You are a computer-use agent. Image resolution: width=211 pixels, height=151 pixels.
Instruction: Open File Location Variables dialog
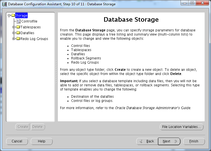point(182,127)
